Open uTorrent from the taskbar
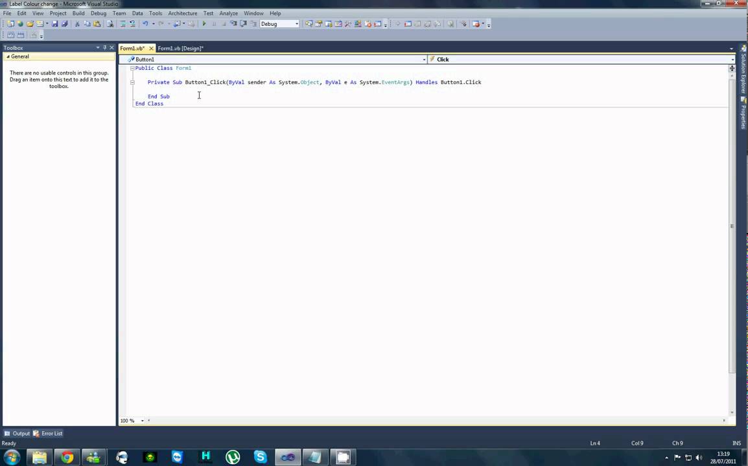 (x=232, y=458)
